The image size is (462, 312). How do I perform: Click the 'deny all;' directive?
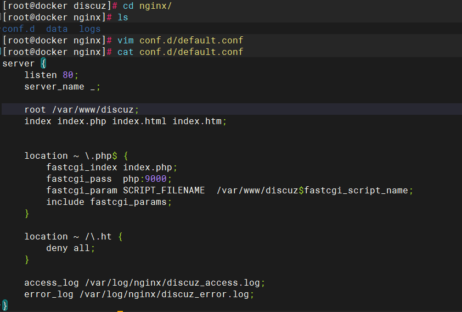(x=70, y=248)
